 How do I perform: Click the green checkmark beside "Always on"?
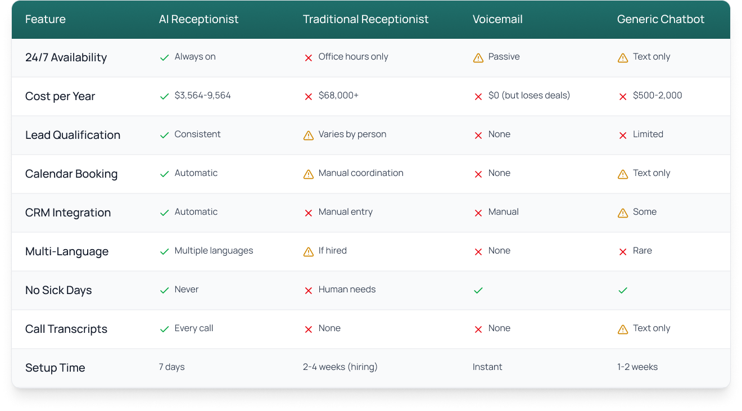[x=164, y=57]
